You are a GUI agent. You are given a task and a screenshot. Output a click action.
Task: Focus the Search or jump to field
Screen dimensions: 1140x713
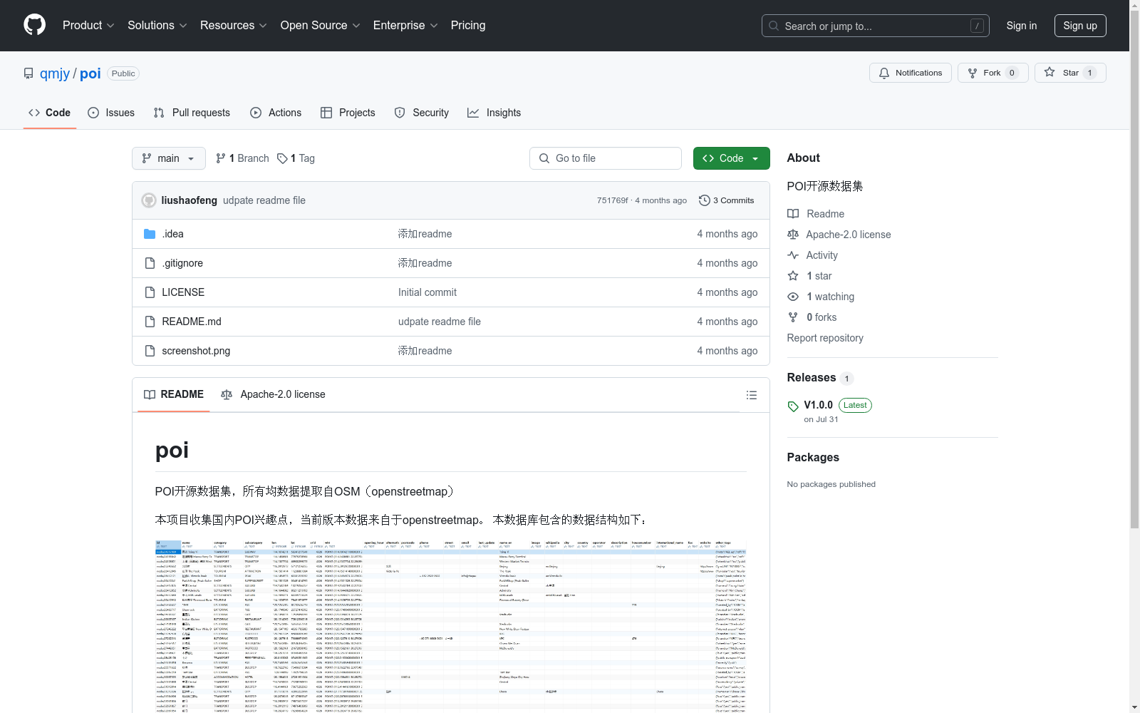pos(876,26)
